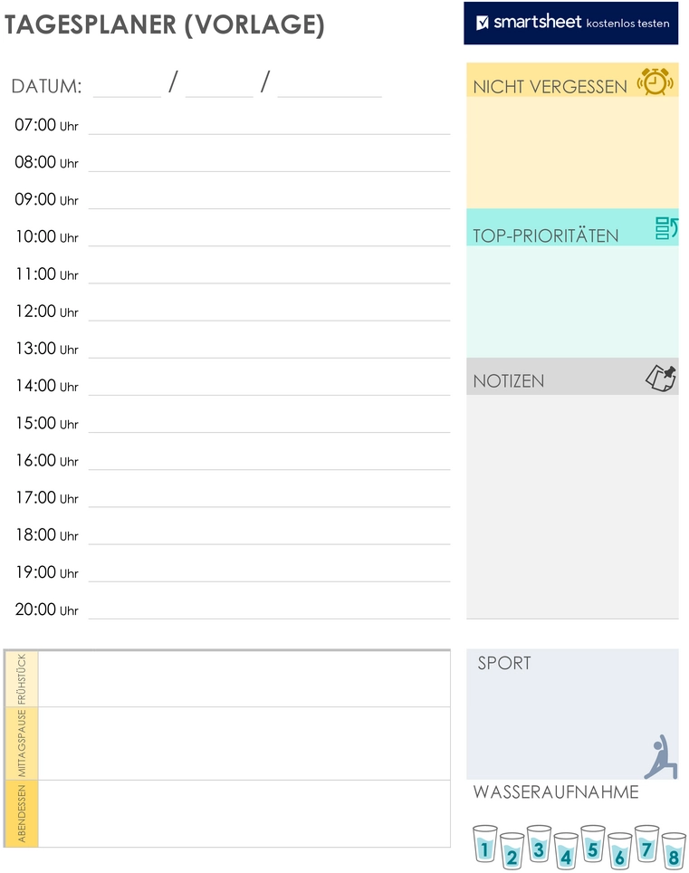The width and height of the screenshot is (689, 873).
Task: Open the smartsheet kostenlos testen banner
Action: pyautogui.click(x=571, y=23)
